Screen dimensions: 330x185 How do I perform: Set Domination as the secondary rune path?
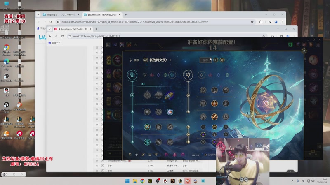(210, 75)
